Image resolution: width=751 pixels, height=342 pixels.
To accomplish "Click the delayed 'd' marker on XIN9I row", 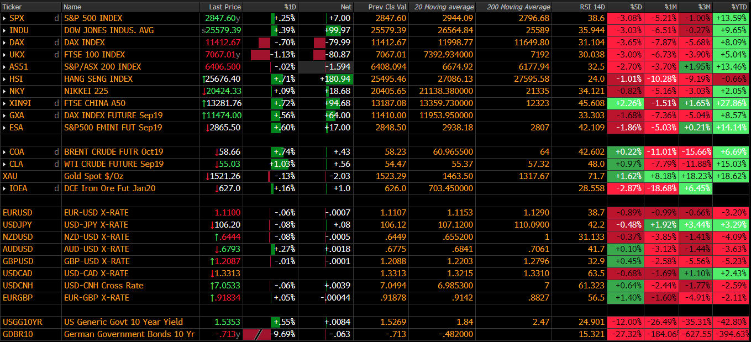I will click(56, 103).
